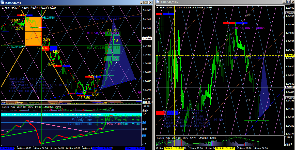This screenshot has width=295, height=150.
Task: Open dropdown arrow beside EURUSD,M1 chart label
Action: [3, 8]
